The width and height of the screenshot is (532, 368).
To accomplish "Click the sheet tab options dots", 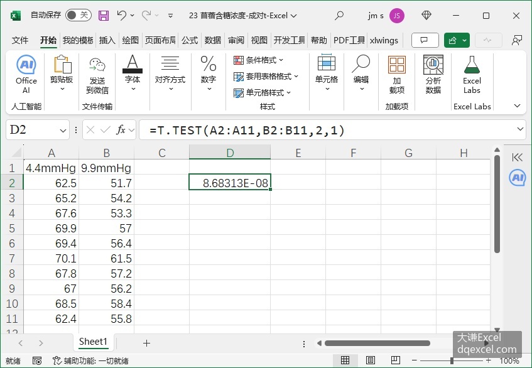I will 303,344.
